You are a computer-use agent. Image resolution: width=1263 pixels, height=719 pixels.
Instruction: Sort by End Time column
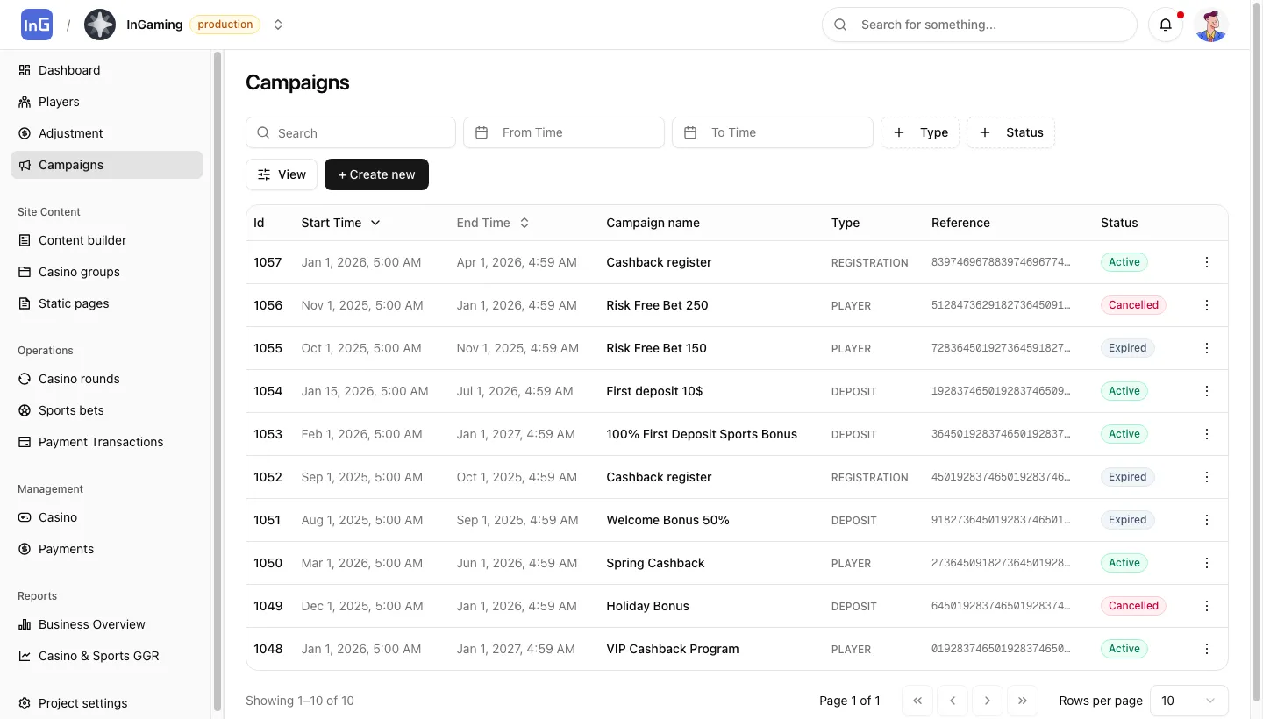[524, 223]
